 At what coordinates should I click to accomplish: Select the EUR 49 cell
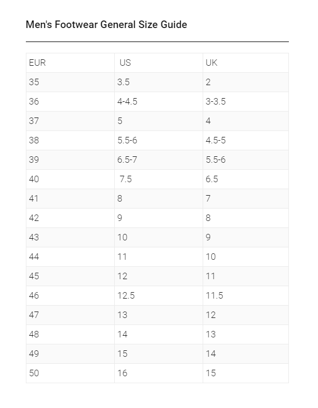(x=70, y=354)
